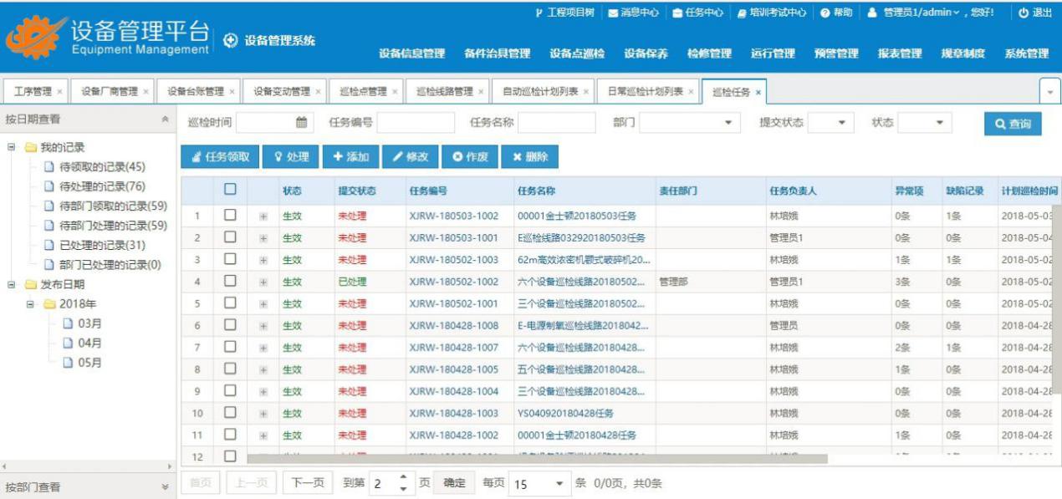
Task: Click the calendar icon in 巡检时间 field
Action: [302, 123]
